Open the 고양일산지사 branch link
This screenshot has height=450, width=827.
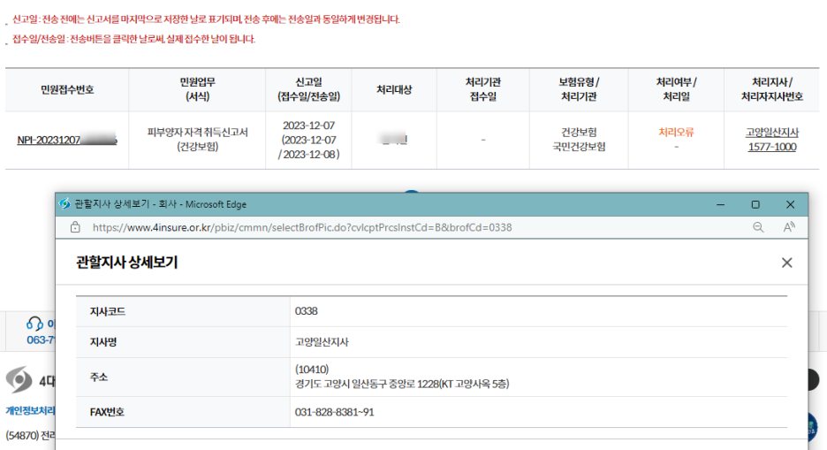coord(771,133)
